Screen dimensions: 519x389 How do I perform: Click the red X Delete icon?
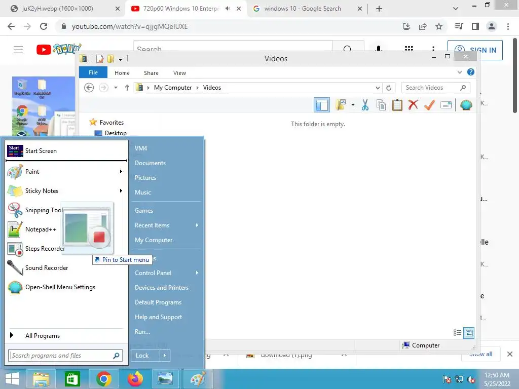click(413, 105)
